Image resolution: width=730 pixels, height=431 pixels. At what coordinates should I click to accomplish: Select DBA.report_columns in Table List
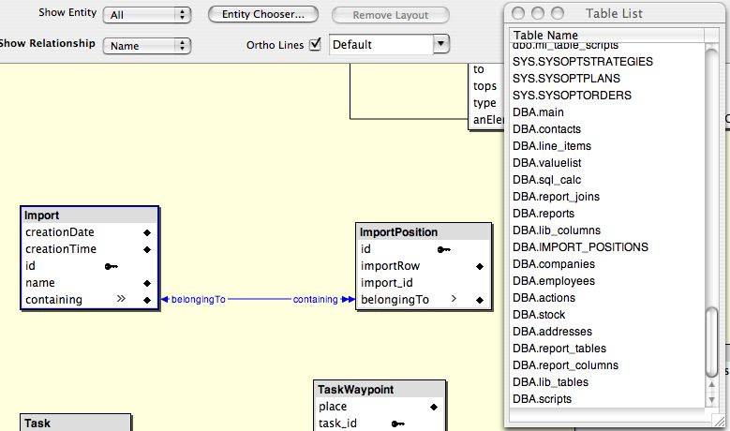point(565,364)
